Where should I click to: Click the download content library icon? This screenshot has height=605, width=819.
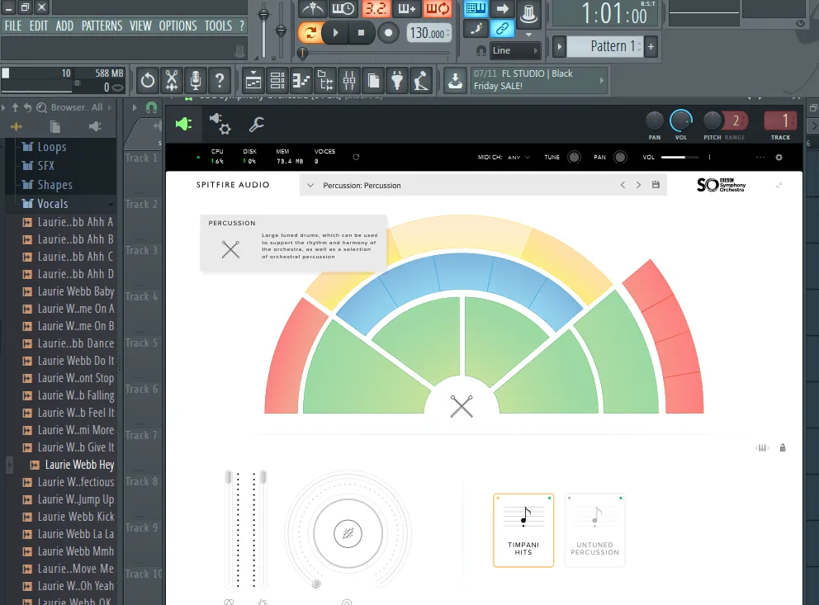455,80
